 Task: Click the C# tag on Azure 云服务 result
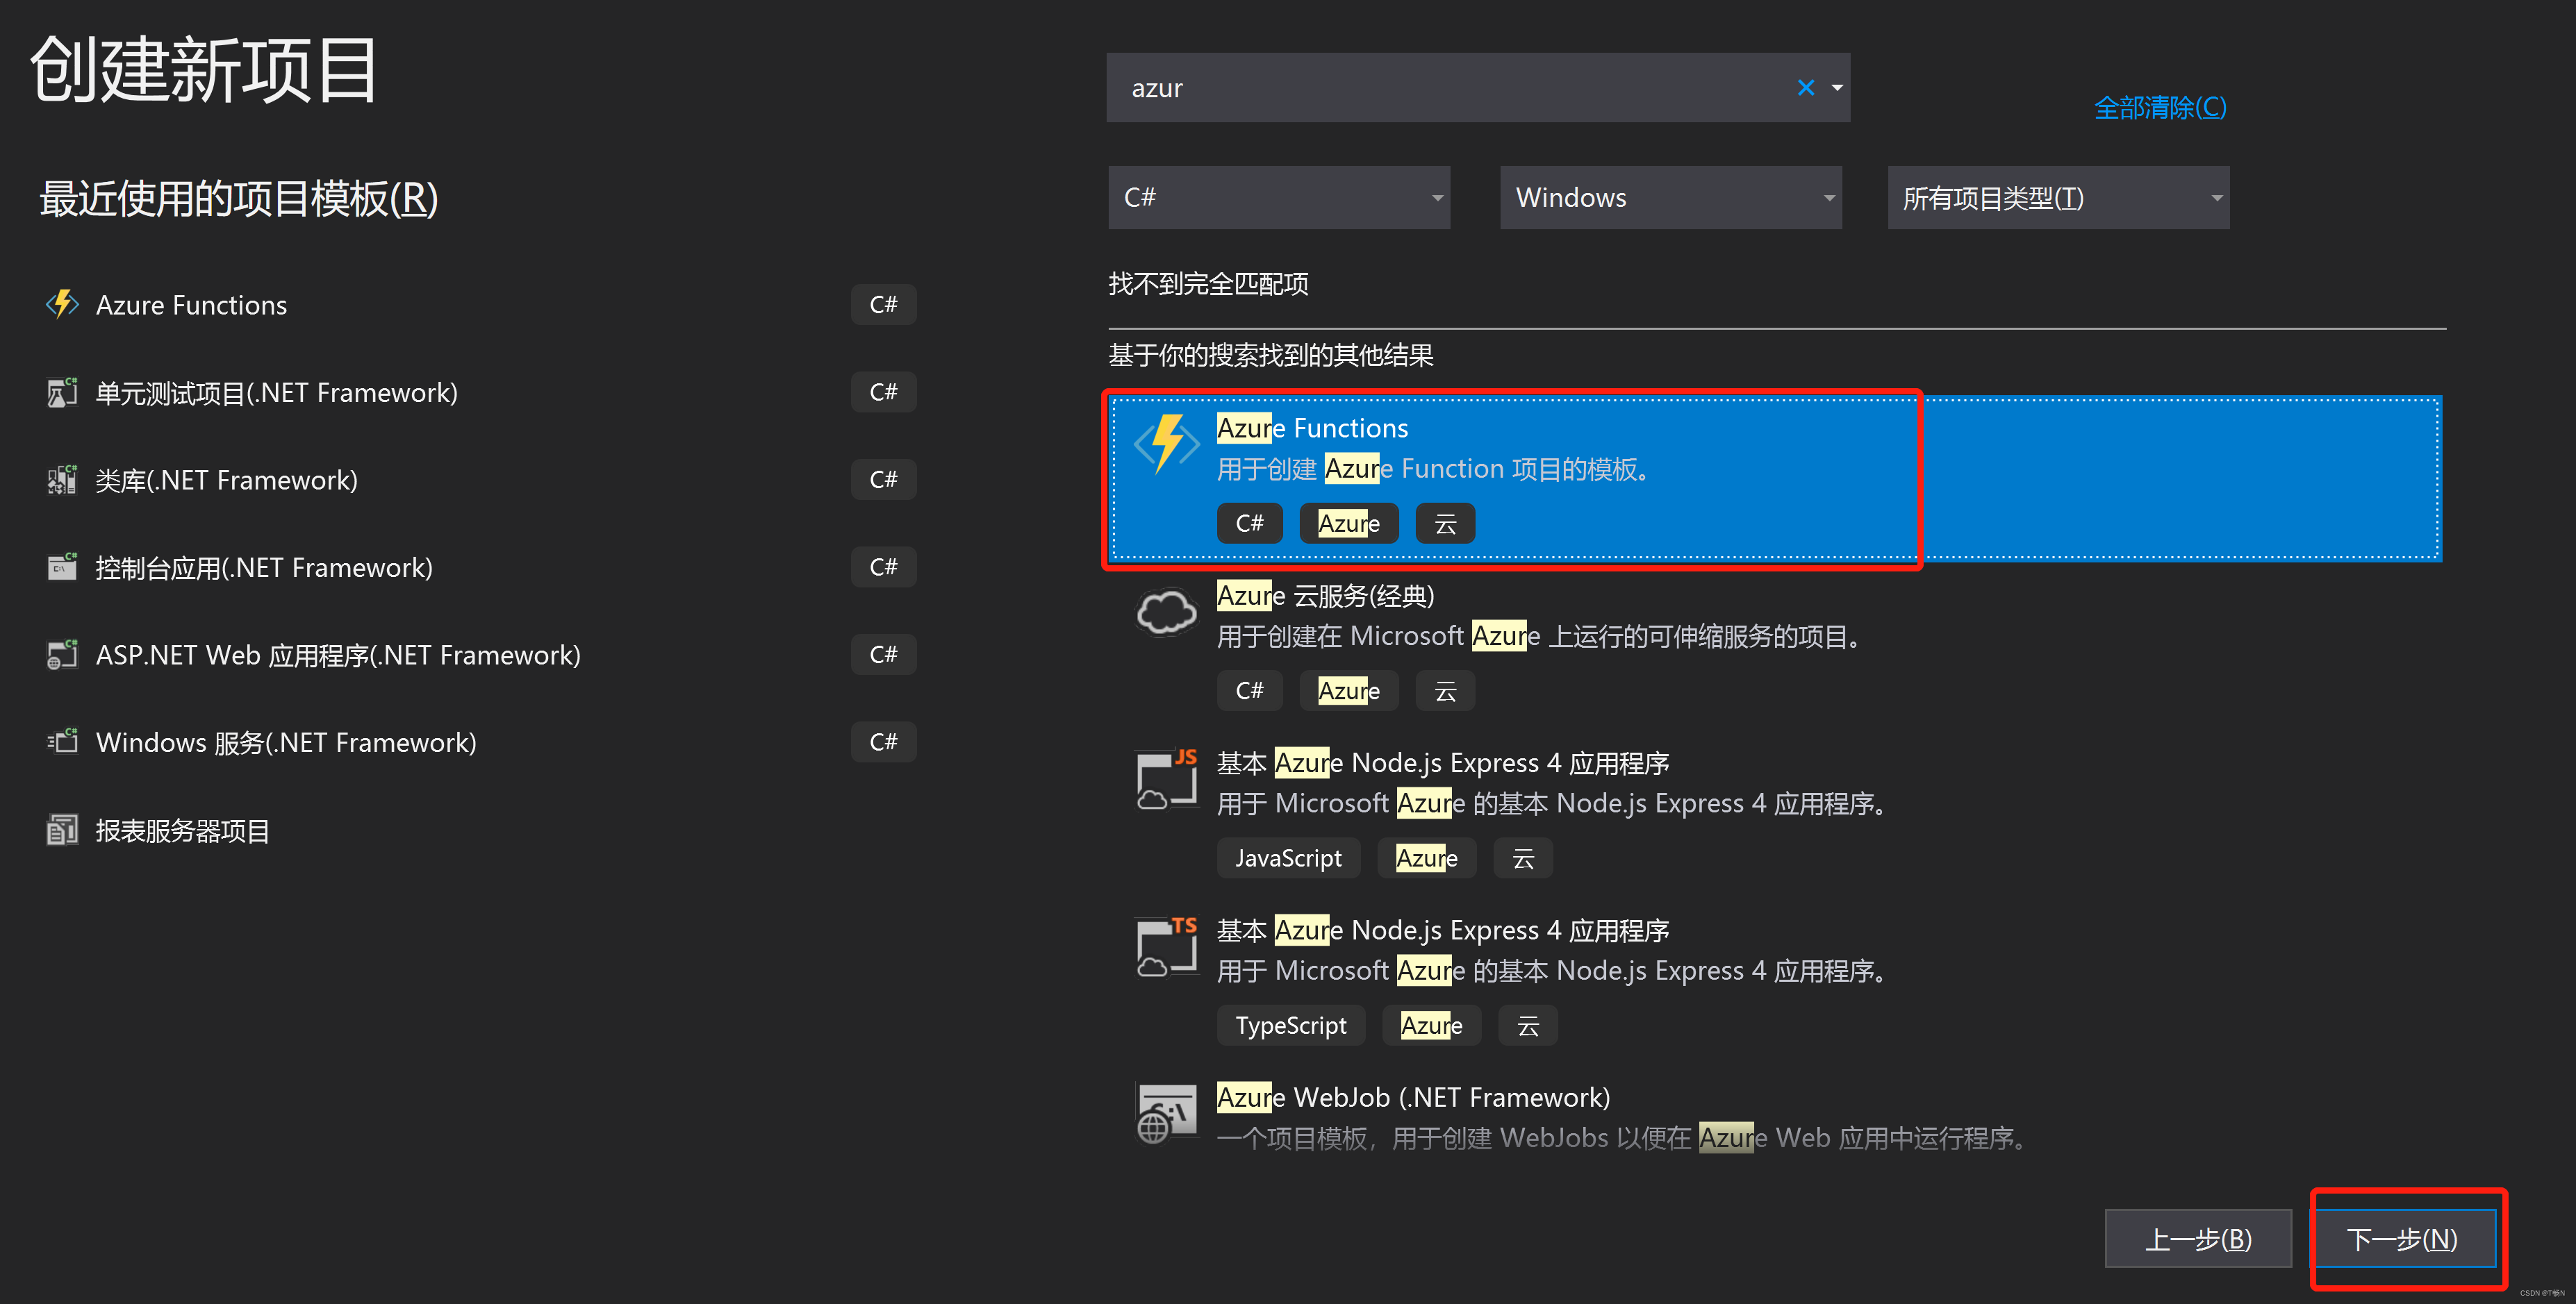click(1249, 690)
